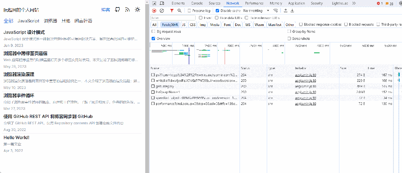Filter requests by All types
Screen dimensions: 402x173
pos(154,25)
